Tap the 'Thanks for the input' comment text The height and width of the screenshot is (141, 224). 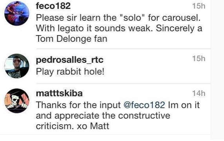coord(118,116)
